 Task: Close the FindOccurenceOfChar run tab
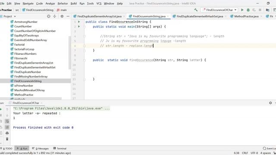pos(41,103)
